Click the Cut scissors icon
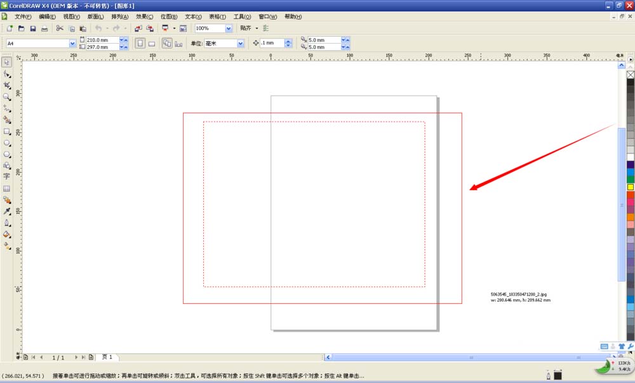Viewport: 635px width, 383px height. 60,29
